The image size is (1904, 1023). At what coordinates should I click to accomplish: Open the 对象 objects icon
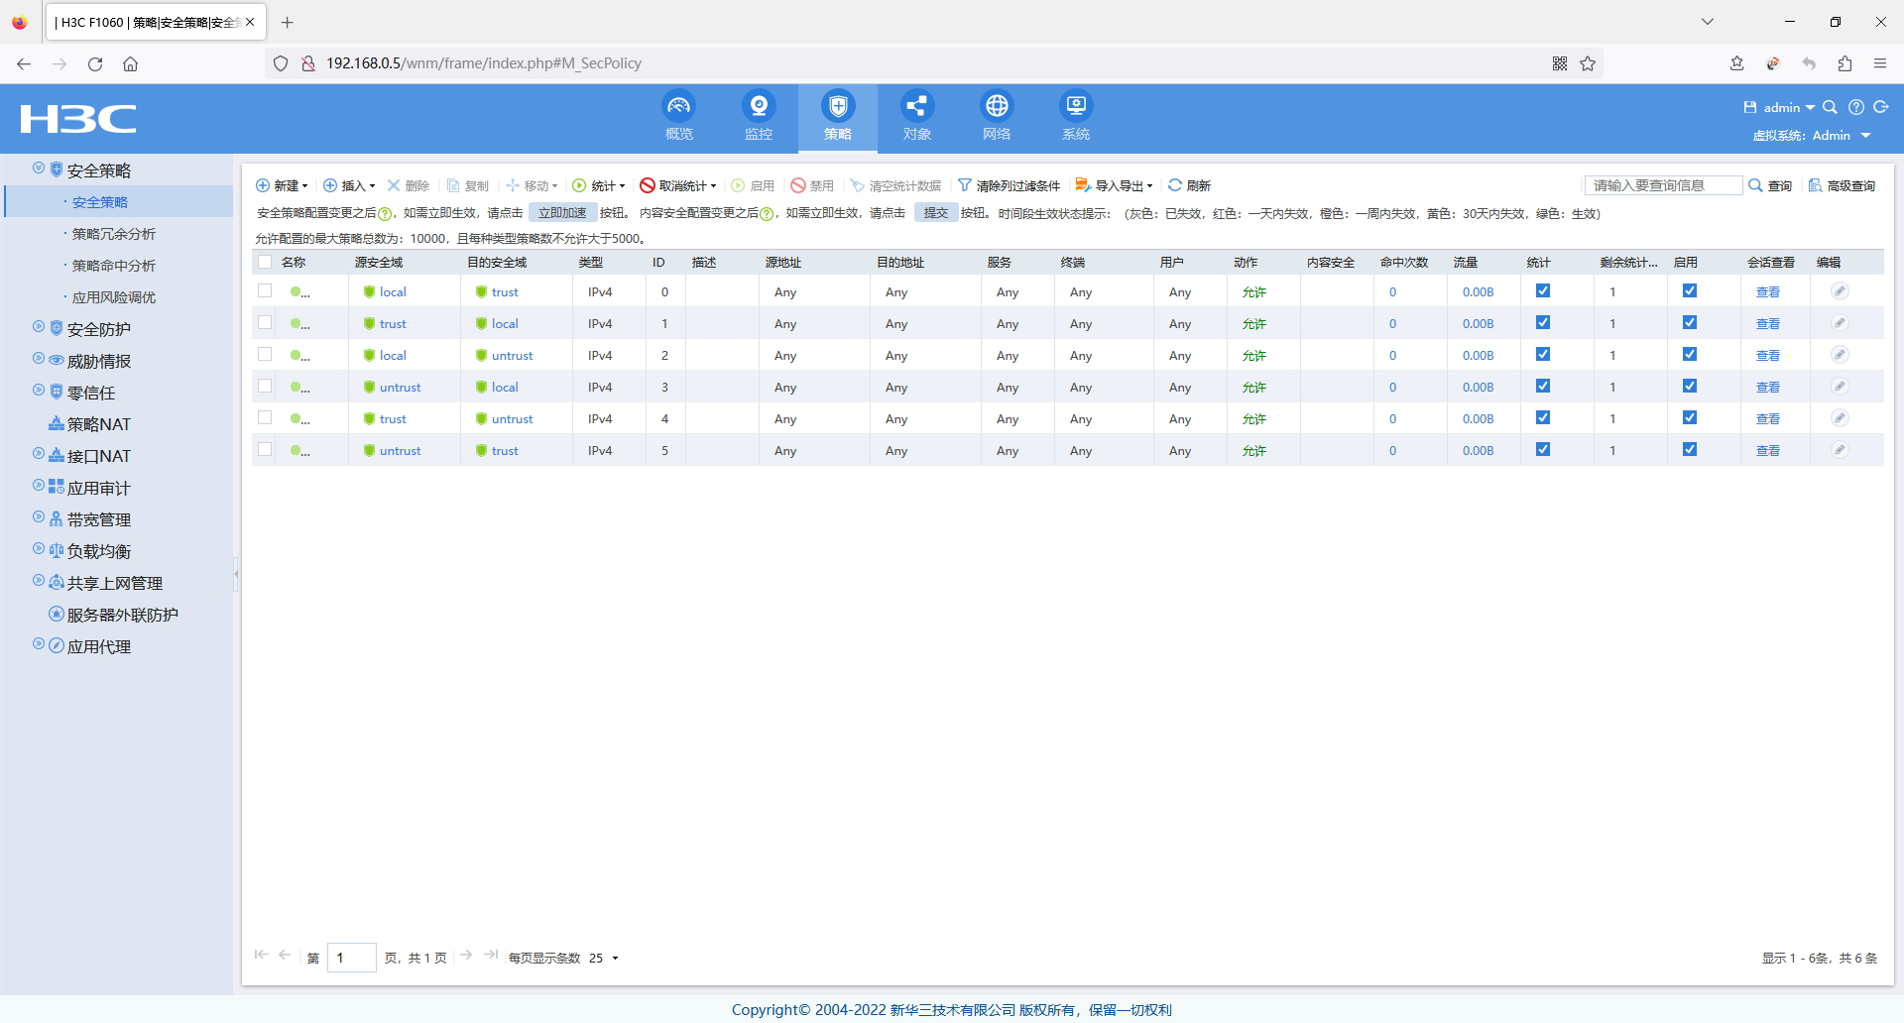(x=917, y=106)
